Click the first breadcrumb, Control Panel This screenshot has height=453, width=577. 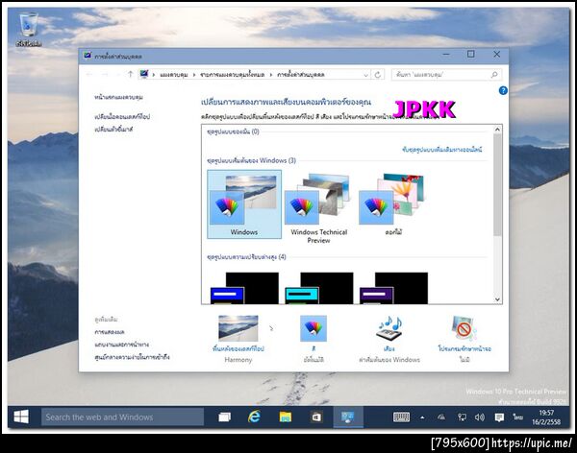174,75
